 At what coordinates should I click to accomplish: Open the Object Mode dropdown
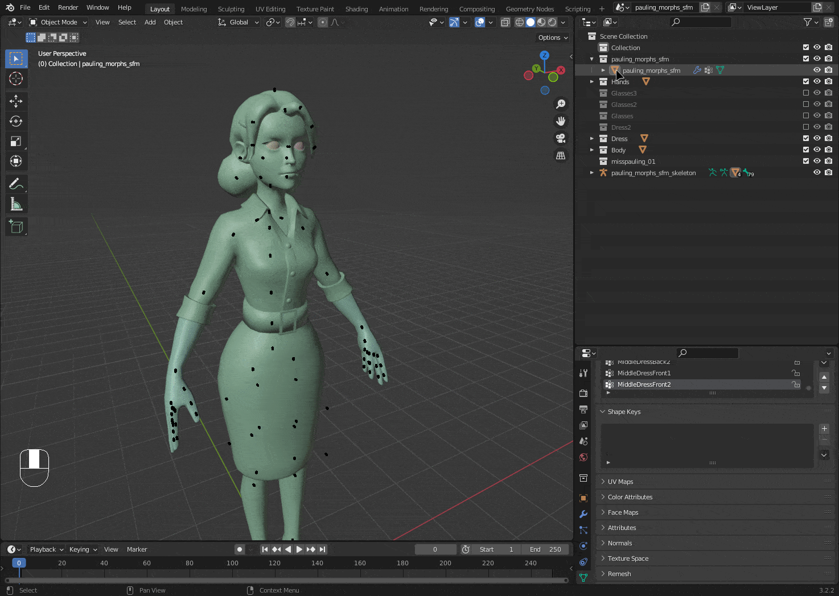[58, 22]
